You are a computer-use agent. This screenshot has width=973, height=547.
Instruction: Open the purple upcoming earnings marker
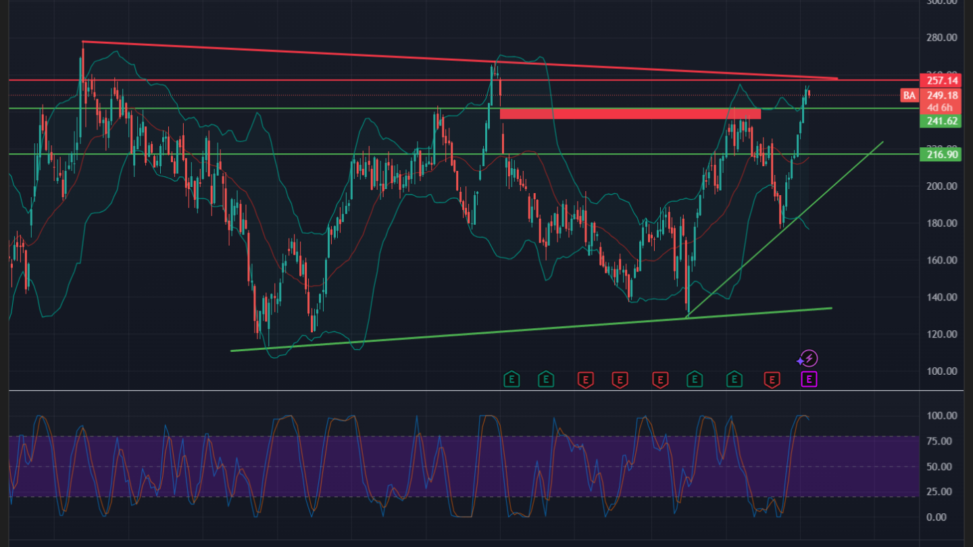[809, 380]
